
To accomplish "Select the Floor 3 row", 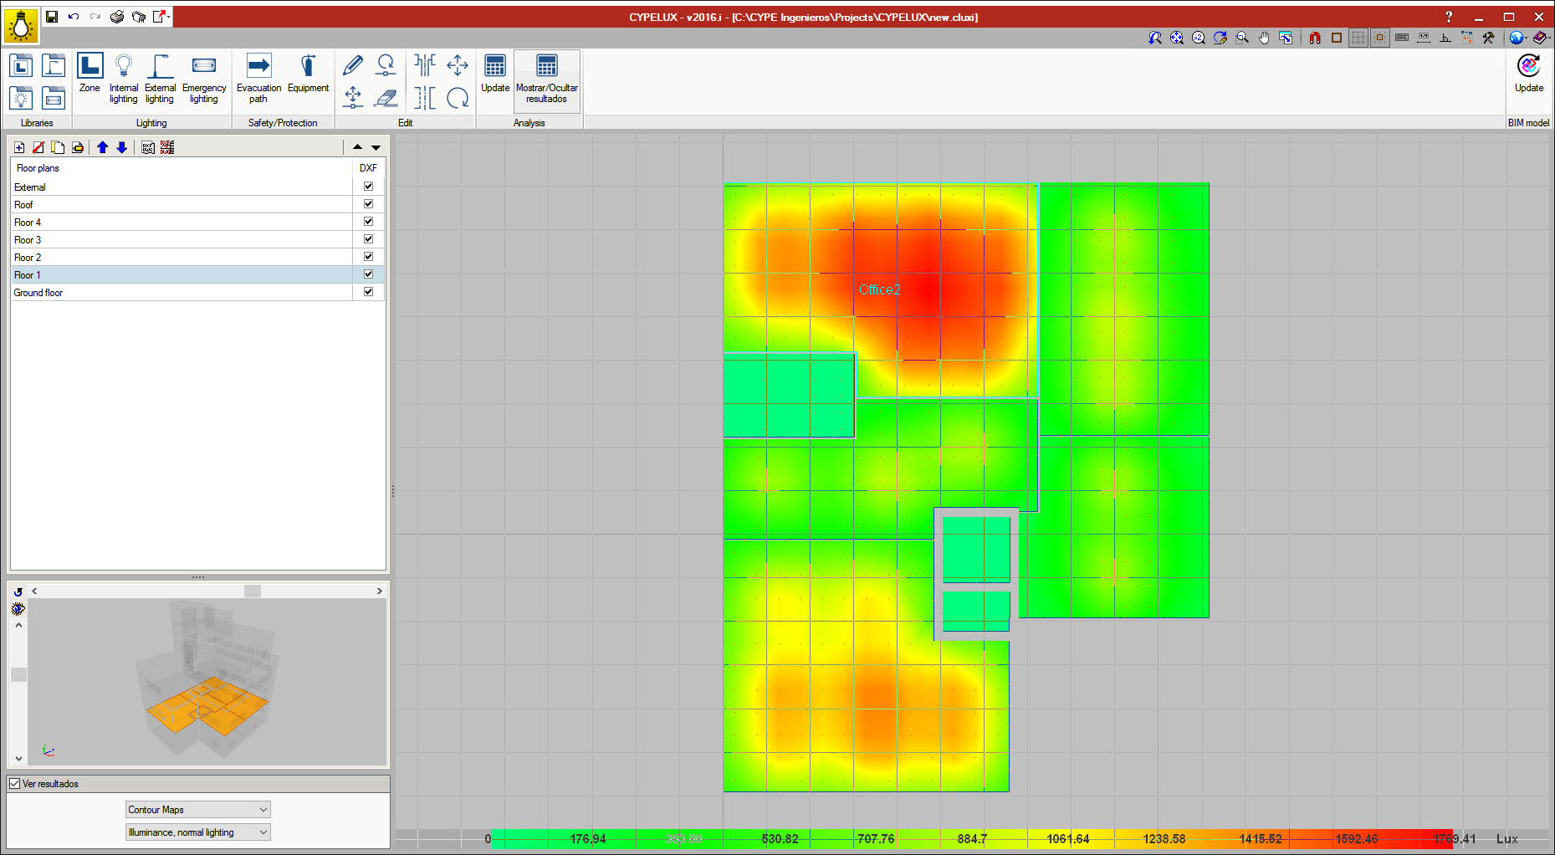I will [x=182, y=239].
